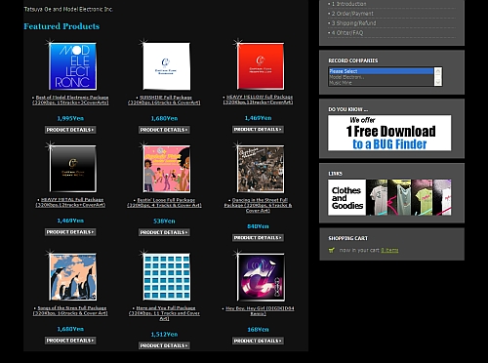Go to 2 Order/Payment in sidebar
This screenshot has width=488, height=363.
pyautogui.click(x=352, y=14)
